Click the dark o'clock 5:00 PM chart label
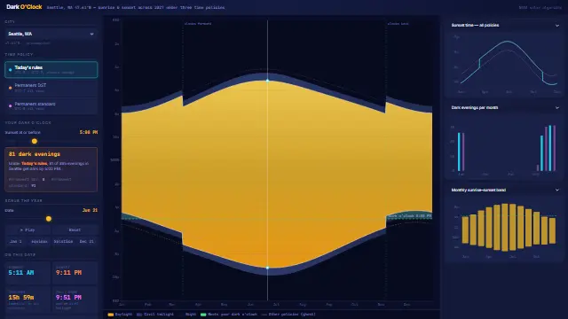This screenshot has width=568, height=319. coord(410,216)
